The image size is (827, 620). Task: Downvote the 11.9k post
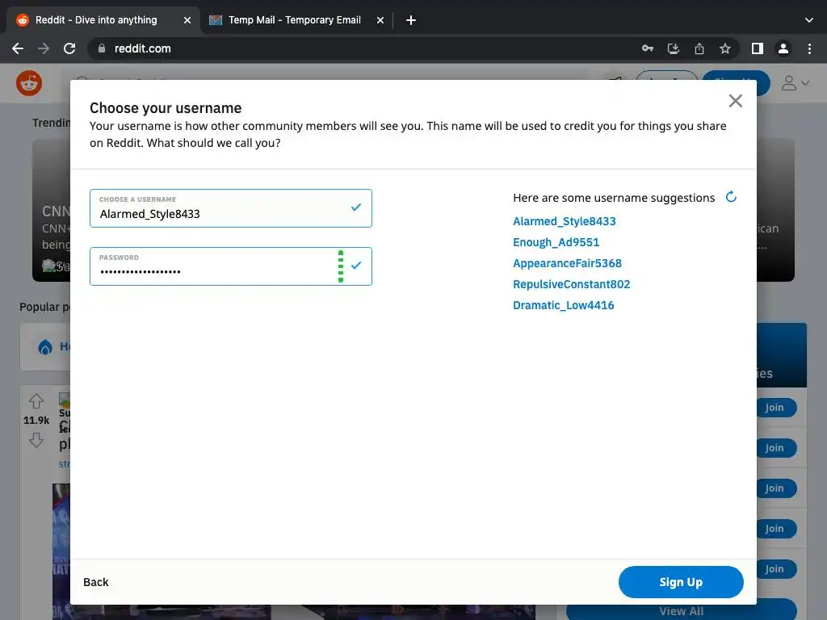tap(36, 440)
